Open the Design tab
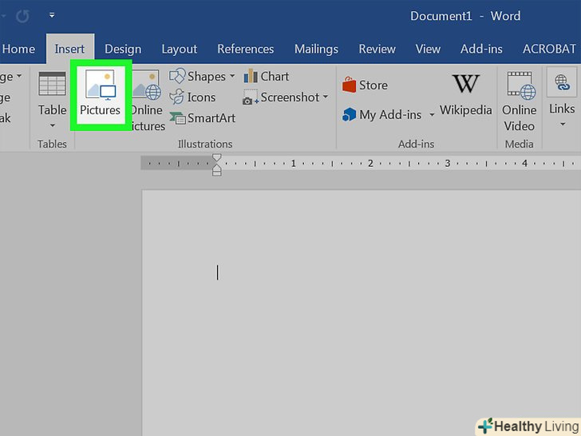 123,49
